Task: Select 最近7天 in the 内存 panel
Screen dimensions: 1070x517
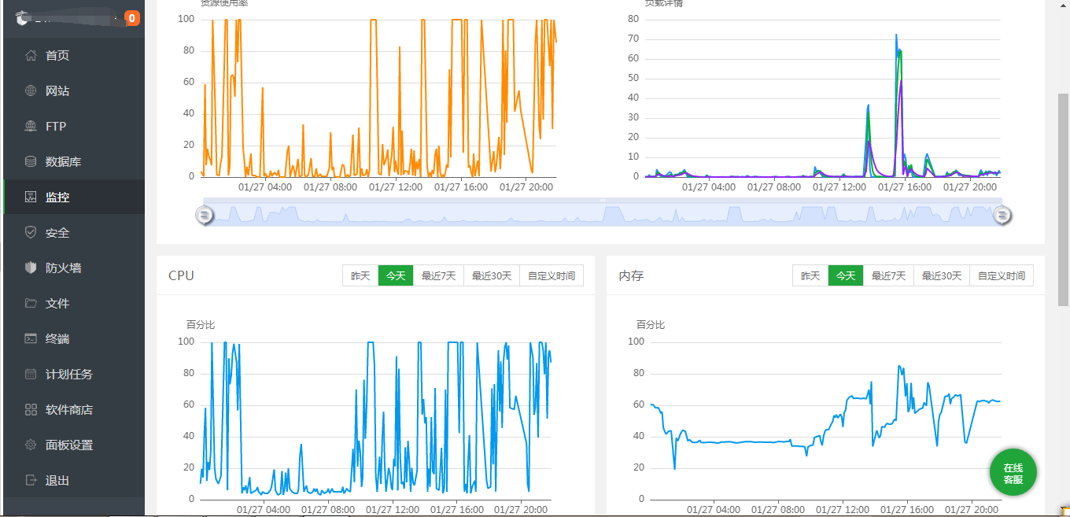Action: 888,276
